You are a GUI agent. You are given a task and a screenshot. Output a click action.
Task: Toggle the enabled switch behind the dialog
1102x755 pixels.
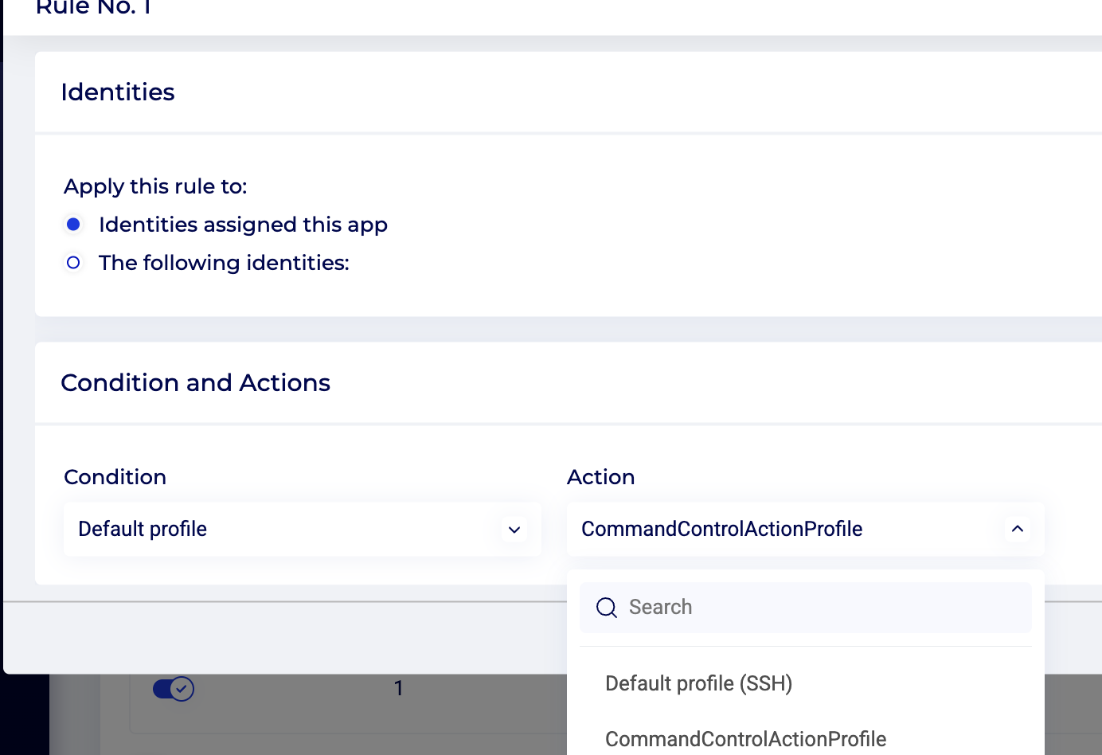[x=174, y=688]
